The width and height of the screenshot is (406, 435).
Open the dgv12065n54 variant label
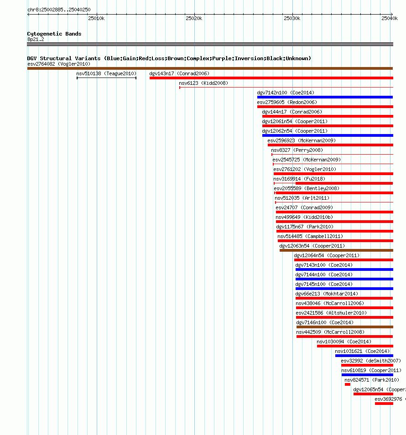click(380, 389)
